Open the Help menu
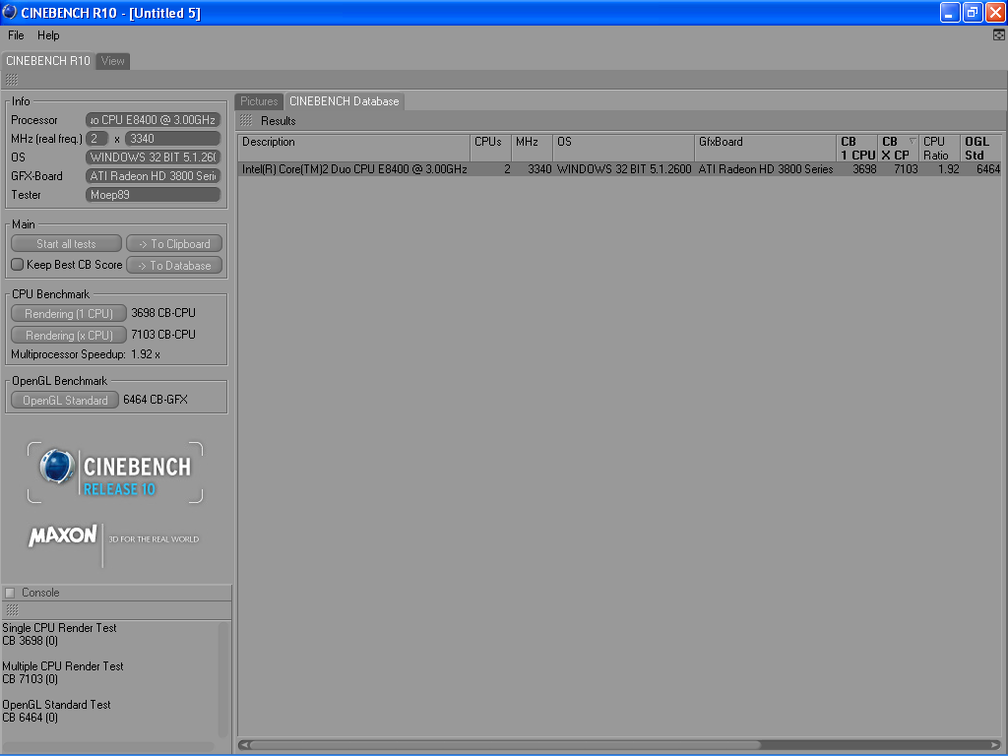1008x756 pixels. pos(48,35)
